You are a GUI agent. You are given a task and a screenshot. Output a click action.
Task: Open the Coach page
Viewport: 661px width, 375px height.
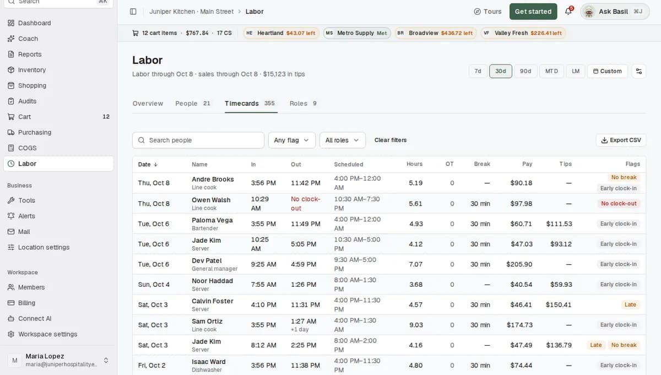point(58,39)
